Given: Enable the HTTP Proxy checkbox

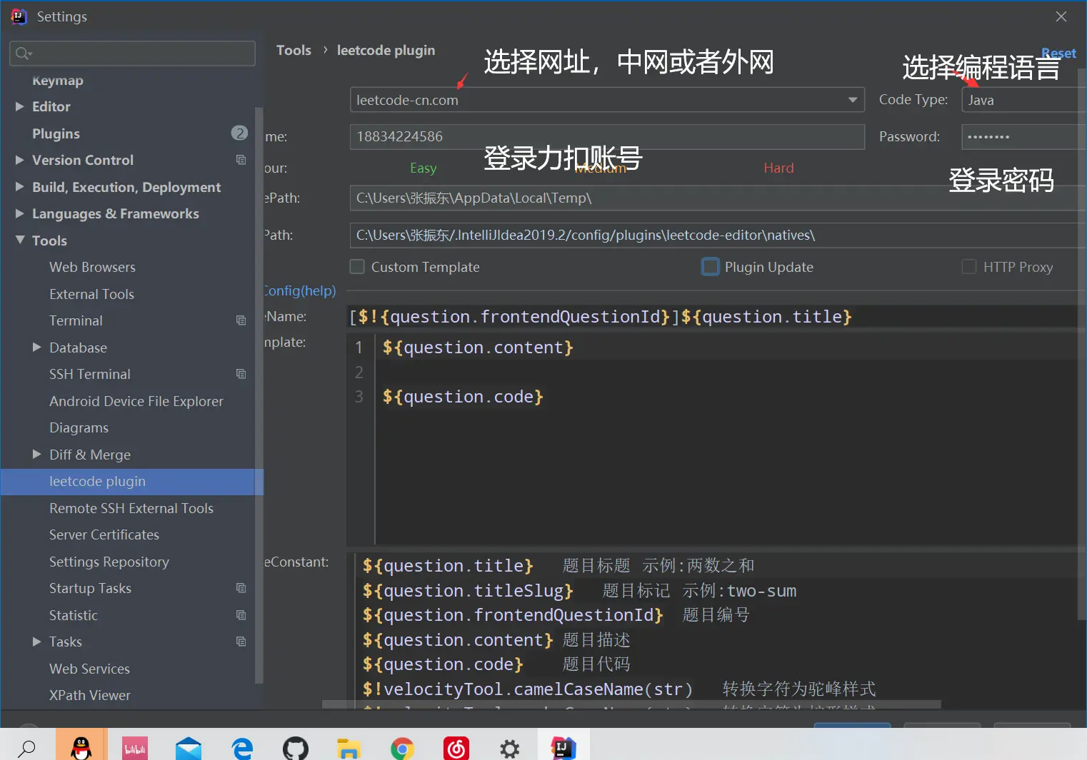Looking at the screenshot, I should pyautogui.click(x=969, y=267).
